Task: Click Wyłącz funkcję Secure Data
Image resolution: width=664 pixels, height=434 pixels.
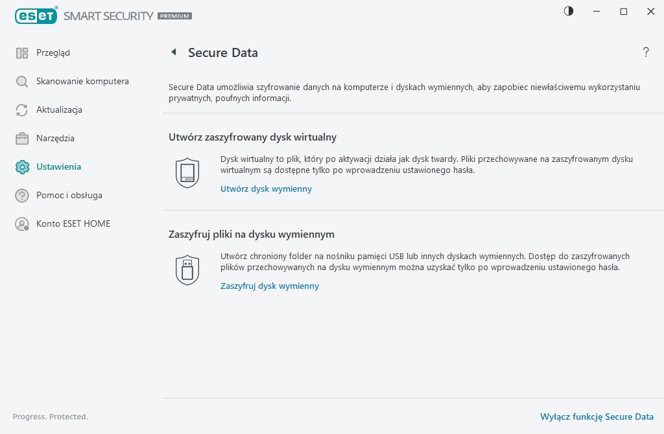Action: pos(597,417)
